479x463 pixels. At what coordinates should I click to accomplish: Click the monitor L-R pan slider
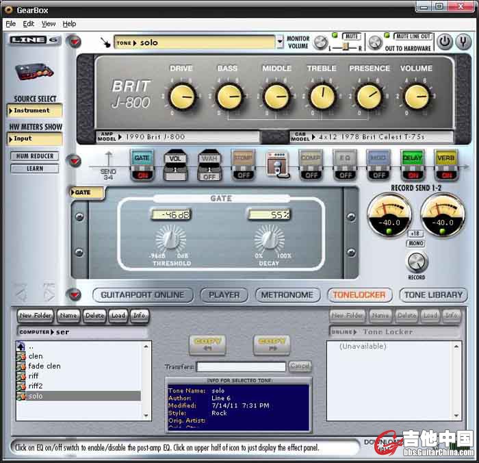point(346,47)
